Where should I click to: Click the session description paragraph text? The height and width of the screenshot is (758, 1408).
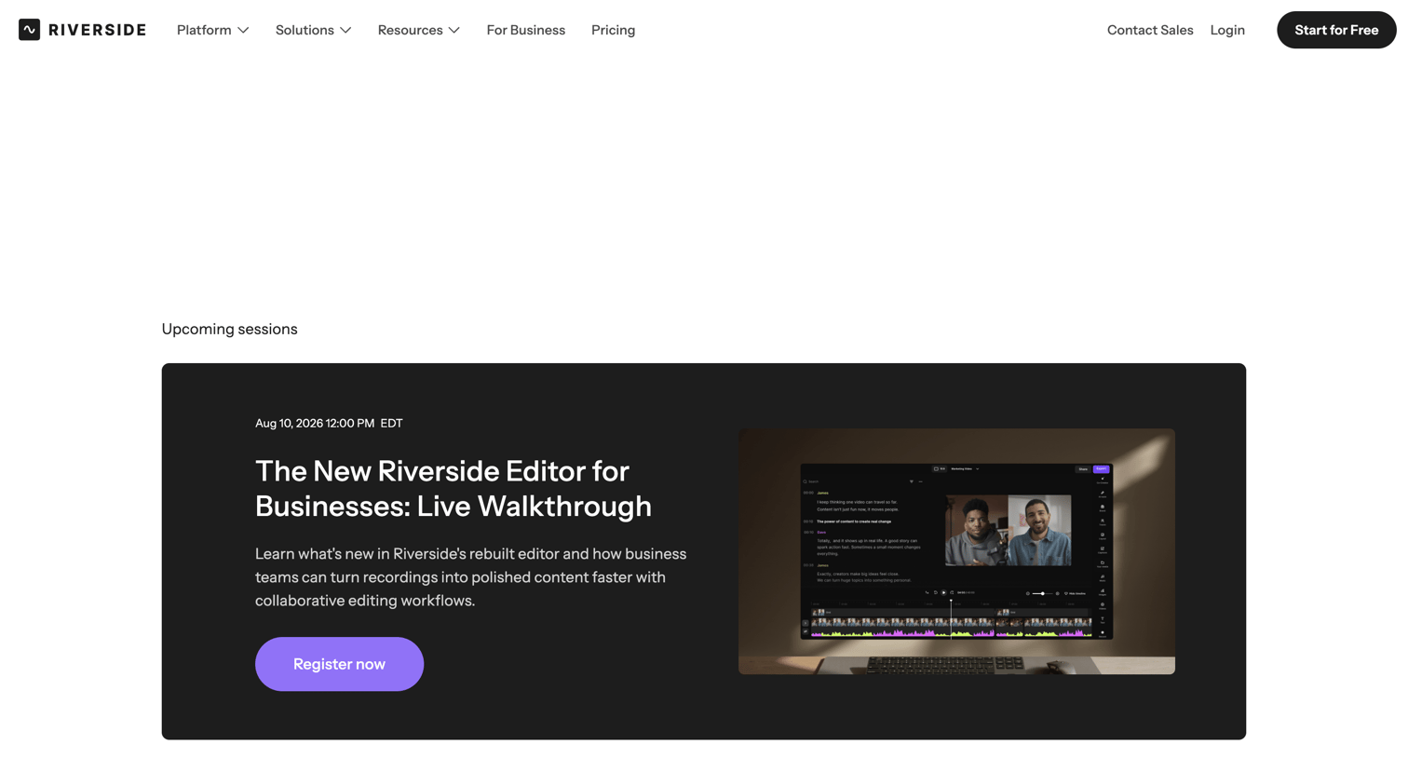click(x=471, y=577)
